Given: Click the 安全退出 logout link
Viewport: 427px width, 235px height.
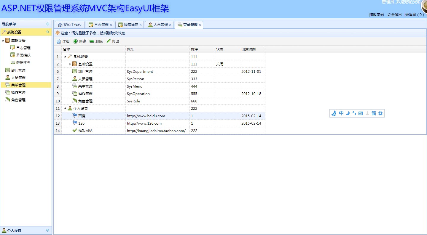Looking at the screenshot, I should (395, 15).
